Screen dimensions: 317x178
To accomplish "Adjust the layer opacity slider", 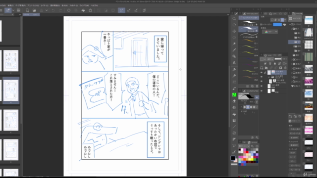I will tap(278, 59).
